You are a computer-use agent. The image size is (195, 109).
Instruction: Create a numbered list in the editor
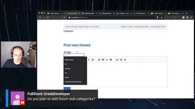121,60
